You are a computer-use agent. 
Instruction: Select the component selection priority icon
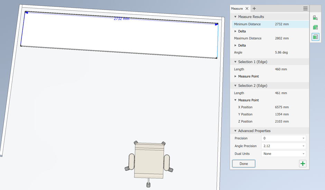pyautogui.click(x=315, y=18)
